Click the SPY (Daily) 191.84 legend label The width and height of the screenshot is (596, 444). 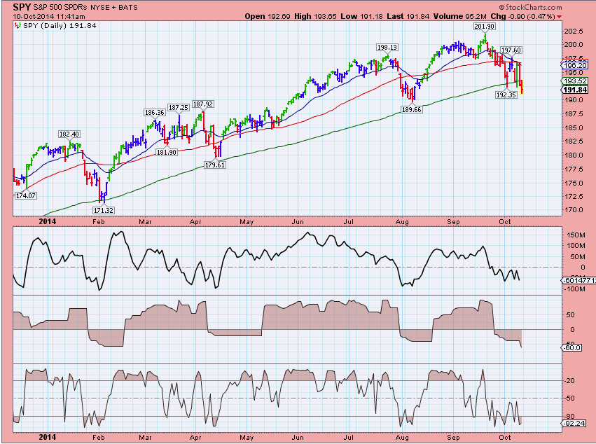coord(60,25)
